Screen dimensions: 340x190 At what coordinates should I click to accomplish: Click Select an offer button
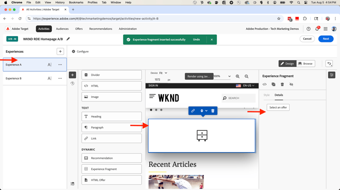tap(278, 107)
